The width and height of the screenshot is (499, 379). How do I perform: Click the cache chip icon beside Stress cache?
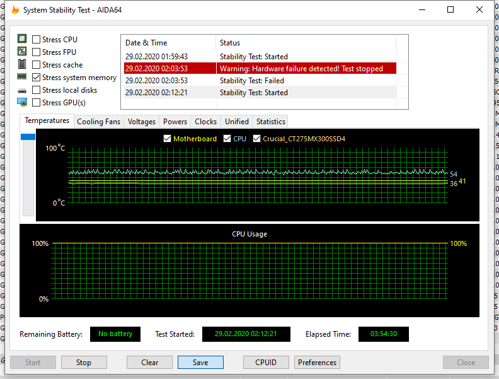[22, 64]
